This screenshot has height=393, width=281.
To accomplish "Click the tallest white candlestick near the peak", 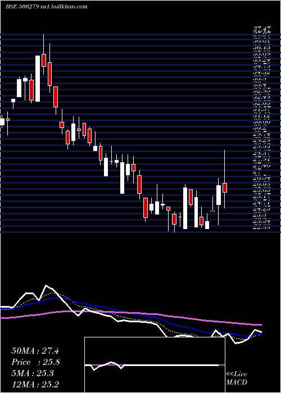I will [38, 79].
